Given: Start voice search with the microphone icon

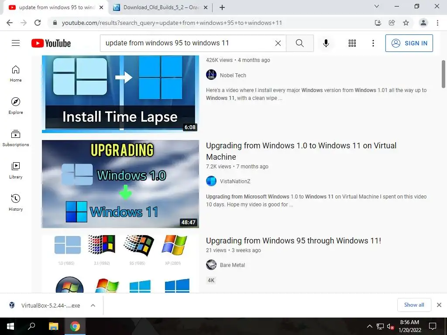Looking at the screenshot, I should 326,43.
